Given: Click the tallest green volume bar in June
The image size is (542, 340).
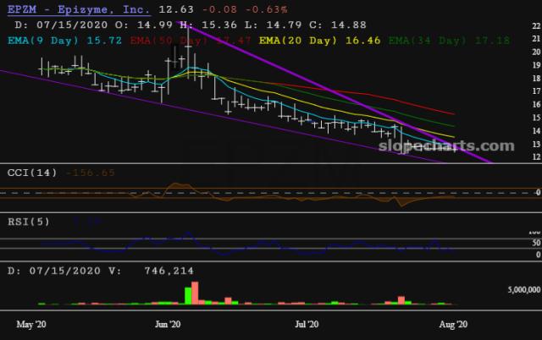Looking at the screenshot, I should point(186,294).
